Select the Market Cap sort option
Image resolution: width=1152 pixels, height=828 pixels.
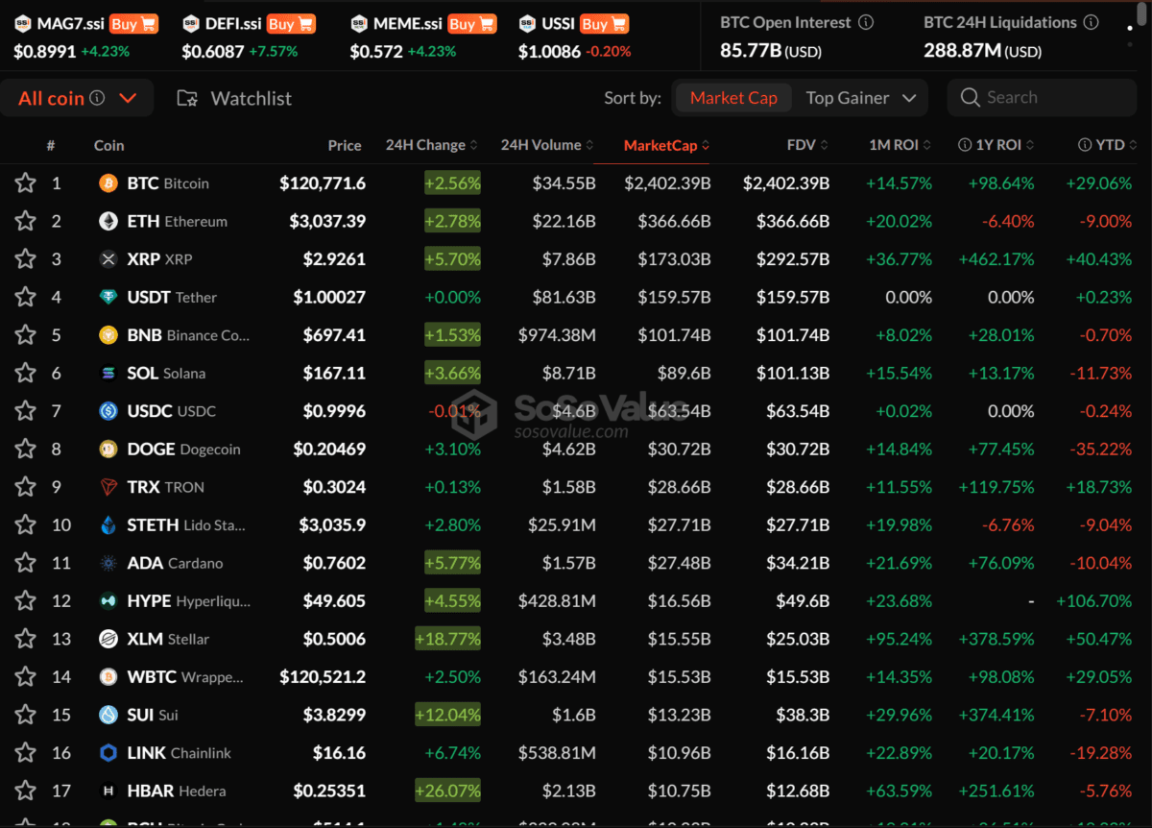(x=733, y=98)
